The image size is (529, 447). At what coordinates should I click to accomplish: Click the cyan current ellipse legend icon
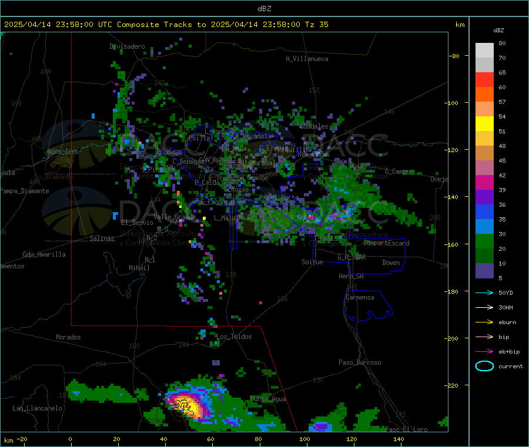point(484,366)
